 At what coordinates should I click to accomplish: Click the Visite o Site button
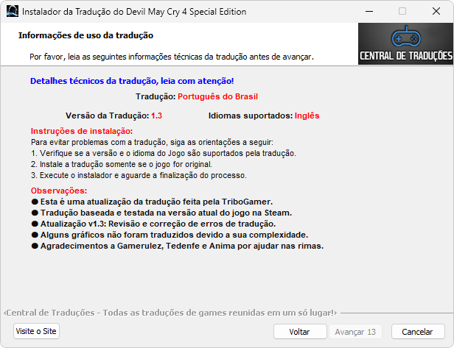click(x=36, y=331)
